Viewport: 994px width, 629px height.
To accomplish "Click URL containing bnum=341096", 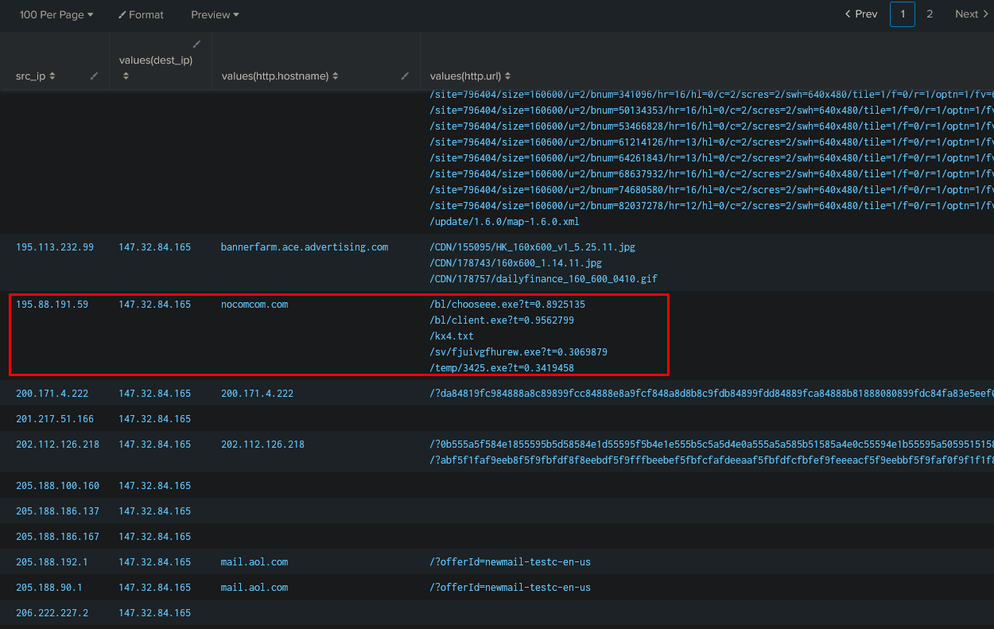I will (712, 95).
